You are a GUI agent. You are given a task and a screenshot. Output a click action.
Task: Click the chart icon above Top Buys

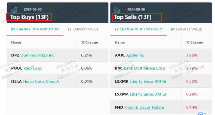point(13,10)
